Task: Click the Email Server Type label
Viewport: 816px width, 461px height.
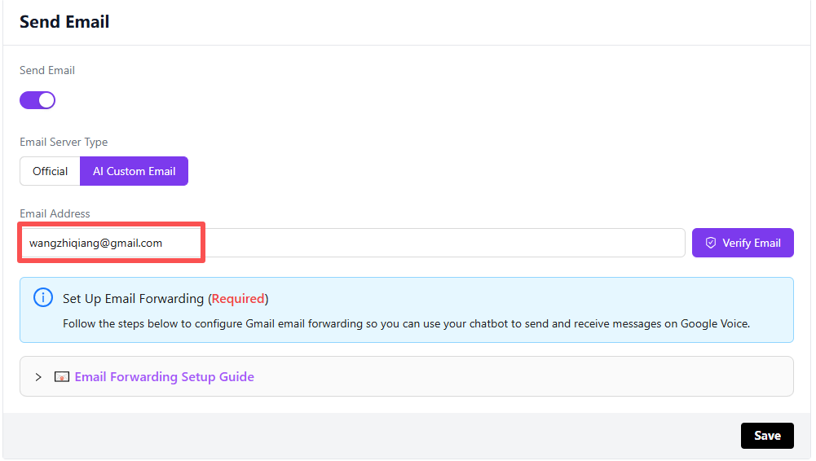Action: pos(64,142)
